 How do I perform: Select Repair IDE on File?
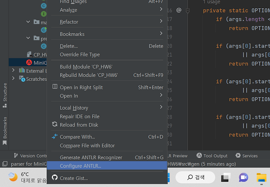coord(107,117)
